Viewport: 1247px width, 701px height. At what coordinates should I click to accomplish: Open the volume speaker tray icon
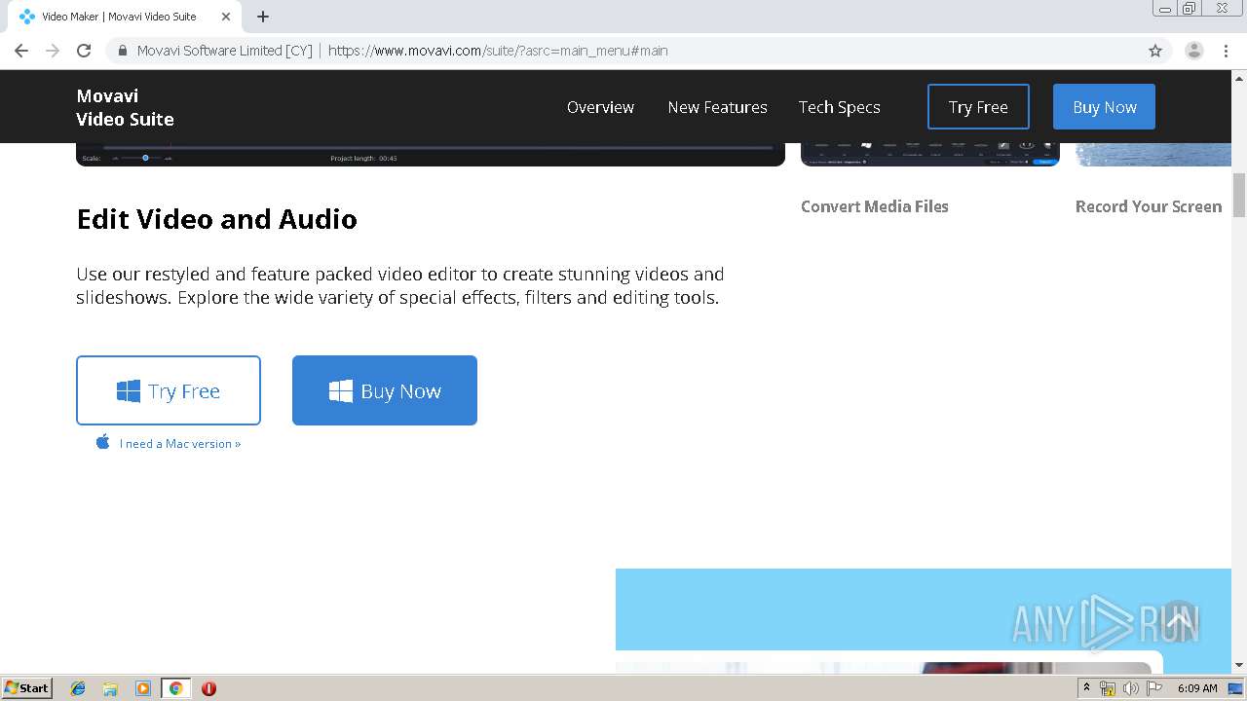1131,688
